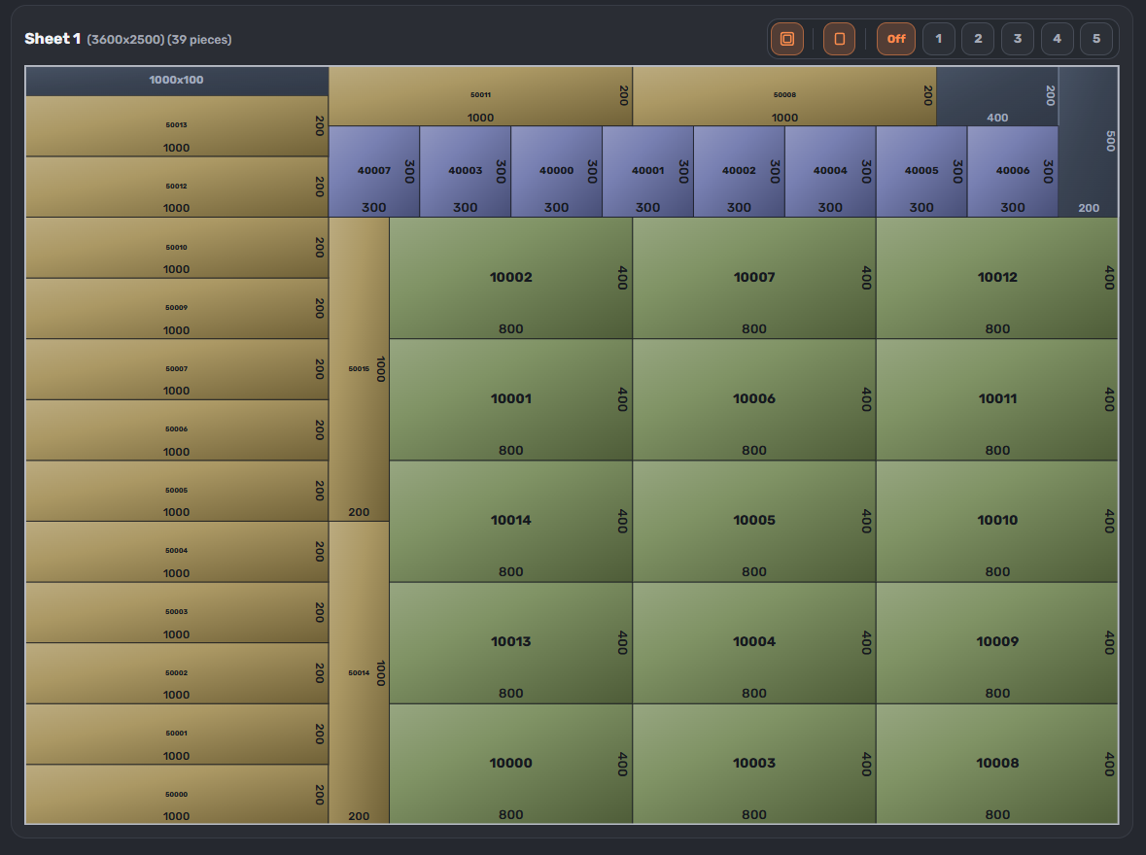
Task: Click the nested squares icon button
Action: [x=787, y=39]
